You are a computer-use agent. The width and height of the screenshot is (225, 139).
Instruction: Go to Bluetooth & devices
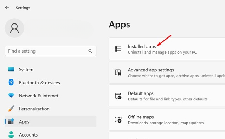coord(50,83)
